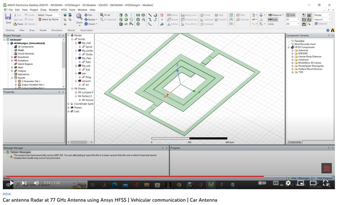Select the Draw arc tool
The height and width of the screenshot is (205, 337).
click(x=155, y=15)
